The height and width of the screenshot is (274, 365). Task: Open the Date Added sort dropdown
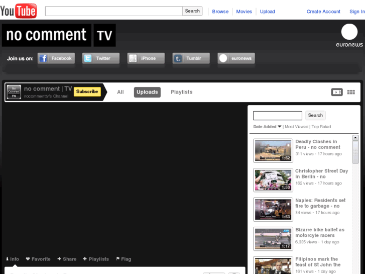tap(267, 127)
